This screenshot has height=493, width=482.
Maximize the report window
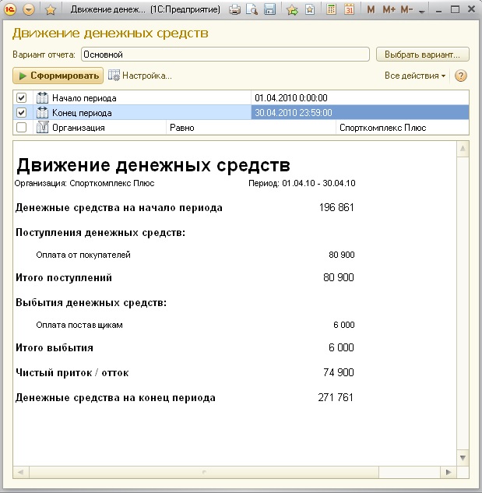(455, 10)
